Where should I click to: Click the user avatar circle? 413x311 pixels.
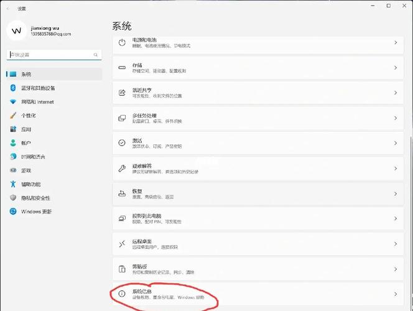coord(17,31)
